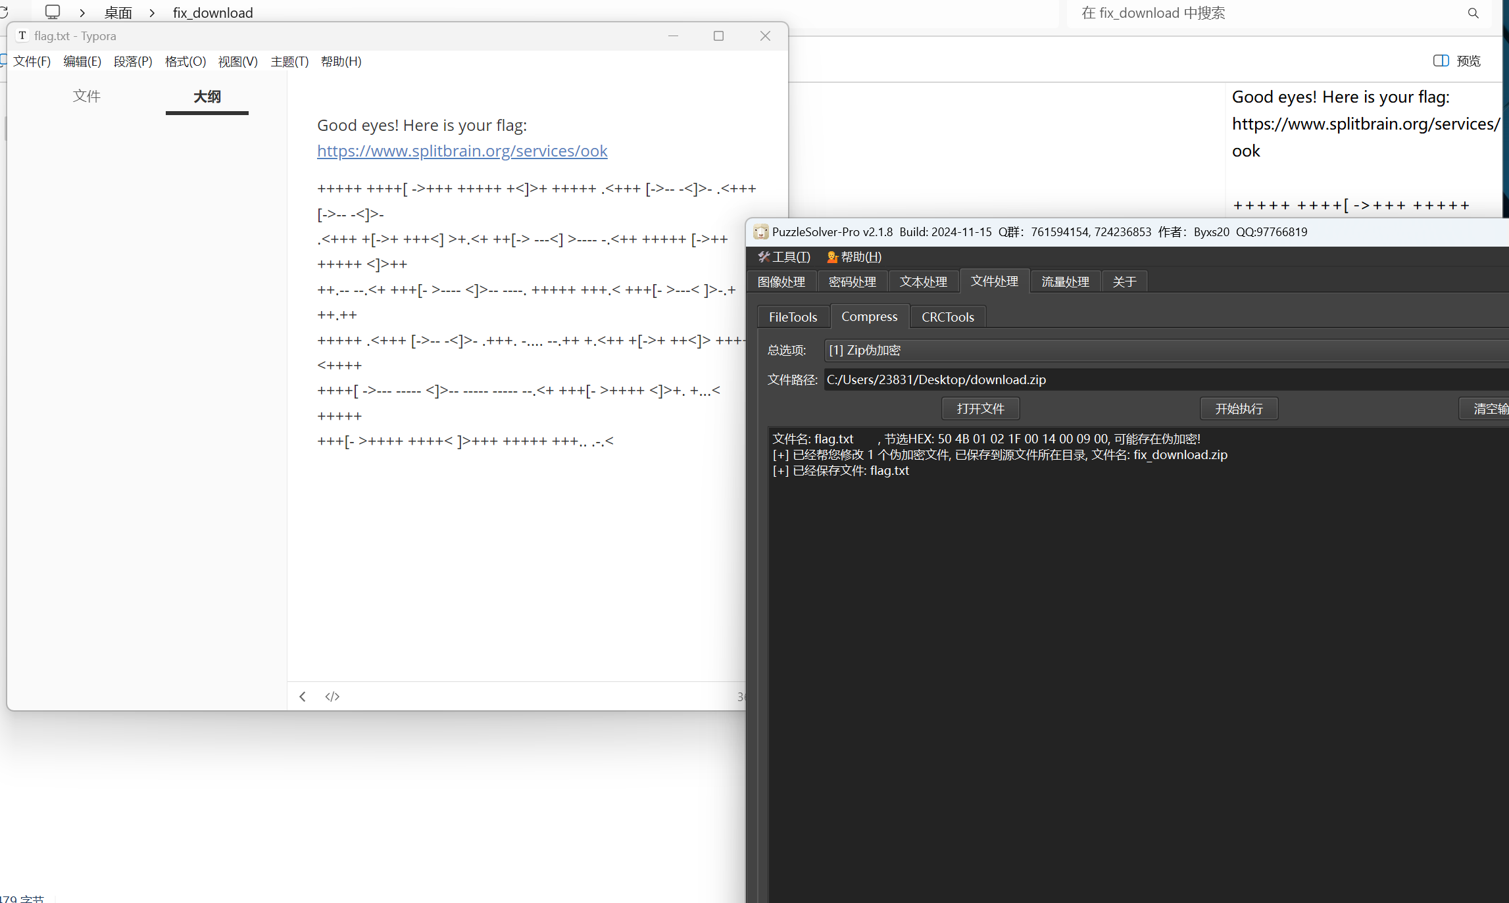Expand the 总选项 Zip伪加密 dropdown
The width and height of the screenshot is (1509, 903).
1166,351
